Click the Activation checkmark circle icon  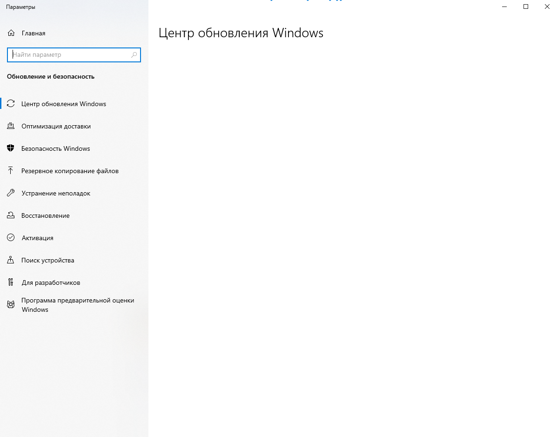click(11, 238)
